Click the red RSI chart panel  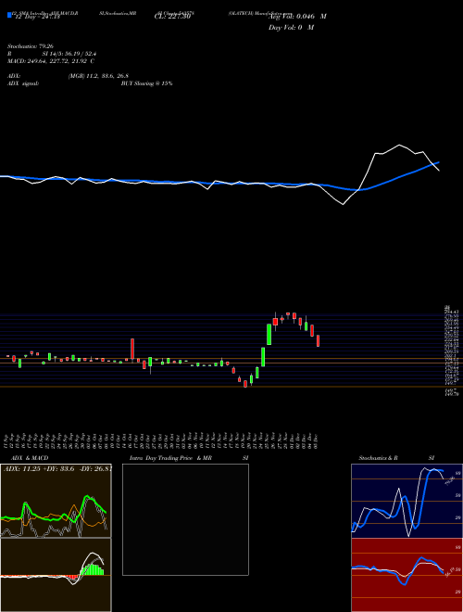[x=407, y=575]
